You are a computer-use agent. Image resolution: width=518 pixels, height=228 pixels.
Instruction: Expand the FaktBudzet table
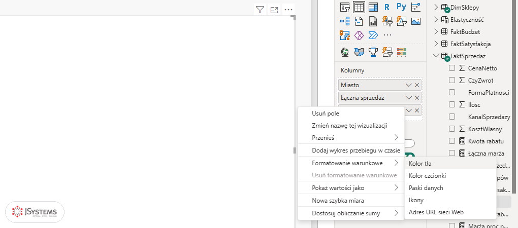click(x=436, y=31)
